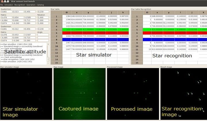Open the Simulator menu

coord(9,5)
